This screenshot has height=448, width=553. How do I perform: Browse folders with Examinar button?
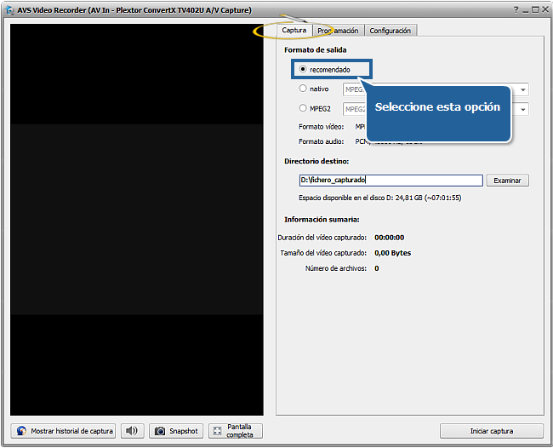pyautogui.click(x=508, y=181)
